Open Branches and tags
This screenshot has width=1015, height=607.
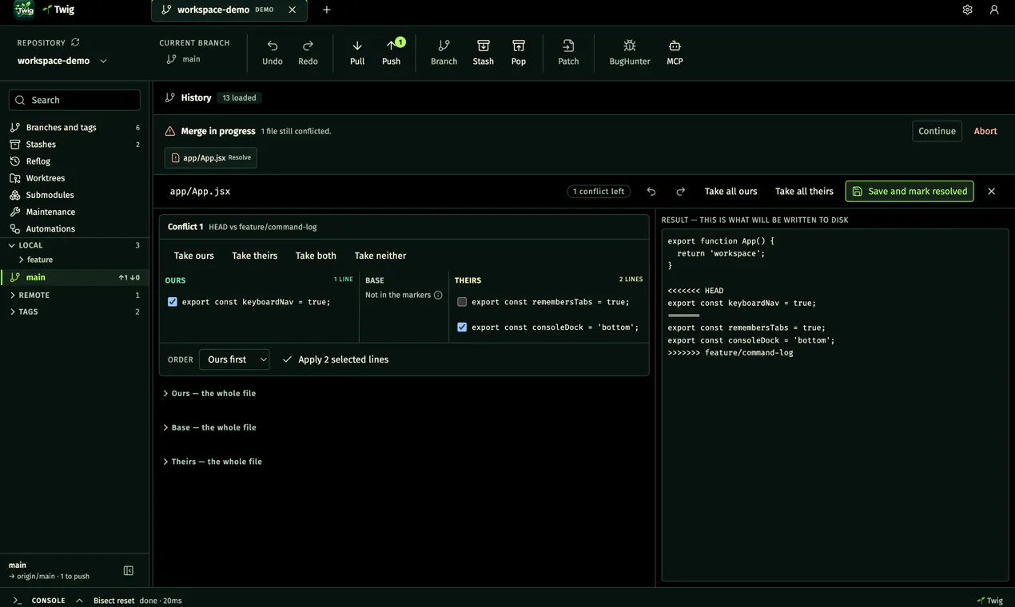(74, 128)
